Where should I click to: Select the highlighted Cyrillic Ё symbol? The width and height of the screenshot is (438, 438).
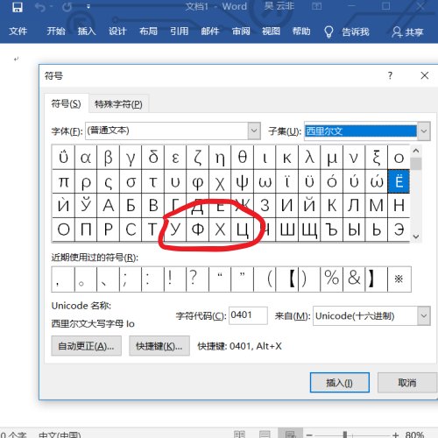tap(399, 181)
